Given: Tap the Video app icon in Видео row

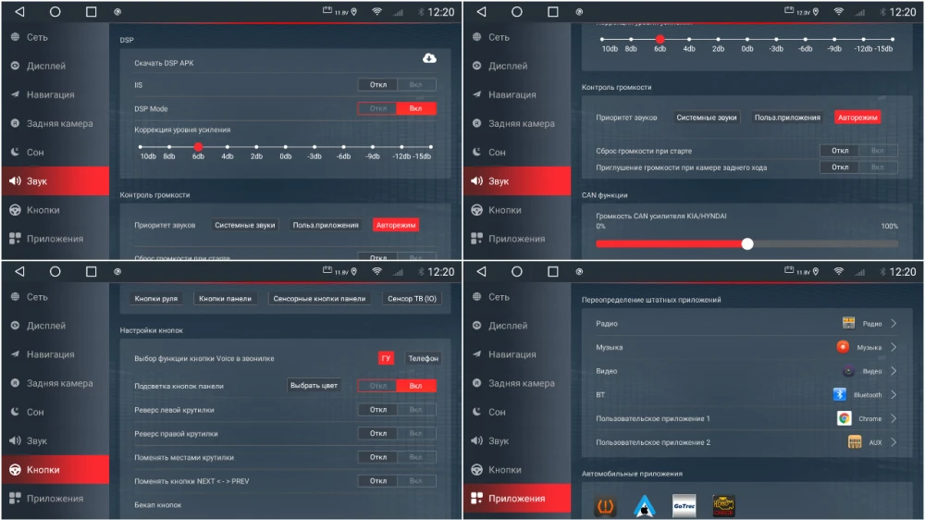Looking at the screenshot, I should [x=848, y=371].
